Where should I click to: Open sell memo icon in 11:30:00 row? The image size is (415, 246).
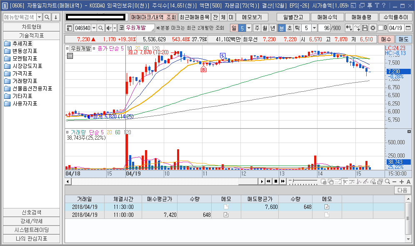click(327, 207)
